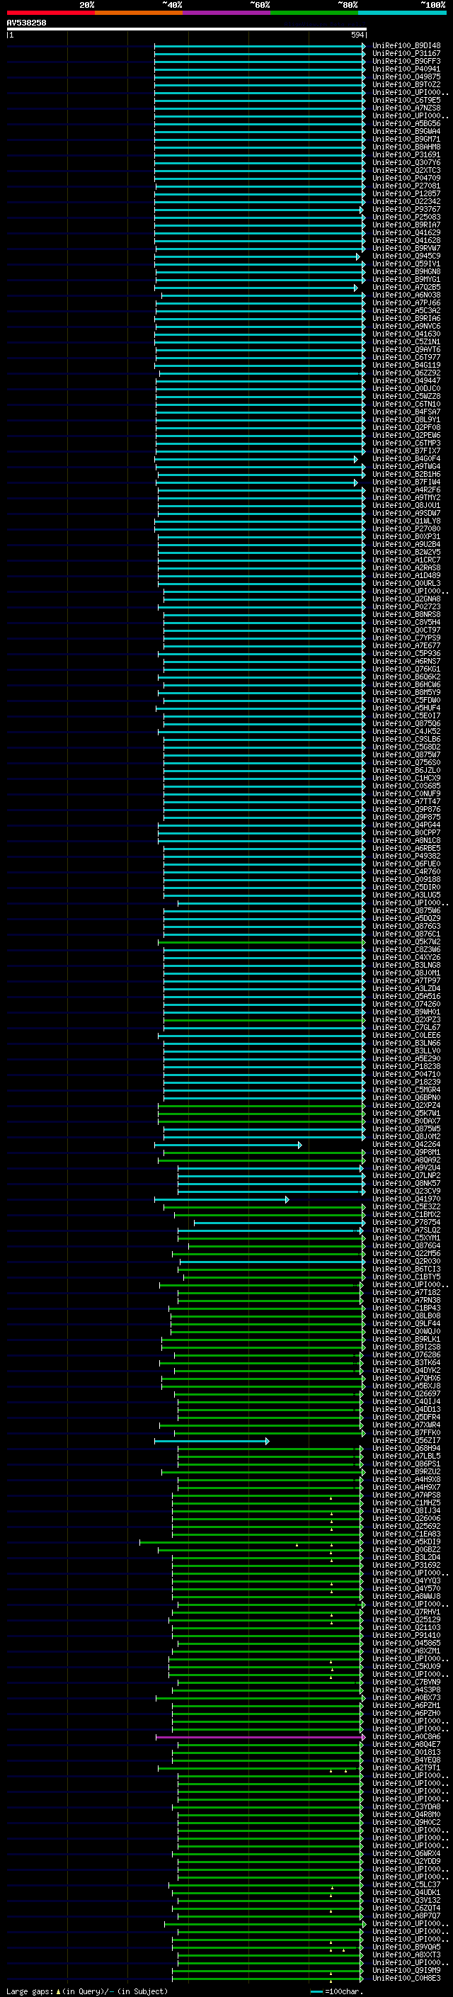453x1997 pixels.
Task: Select UniRef100_A5BG56 label
Action: 406,123
